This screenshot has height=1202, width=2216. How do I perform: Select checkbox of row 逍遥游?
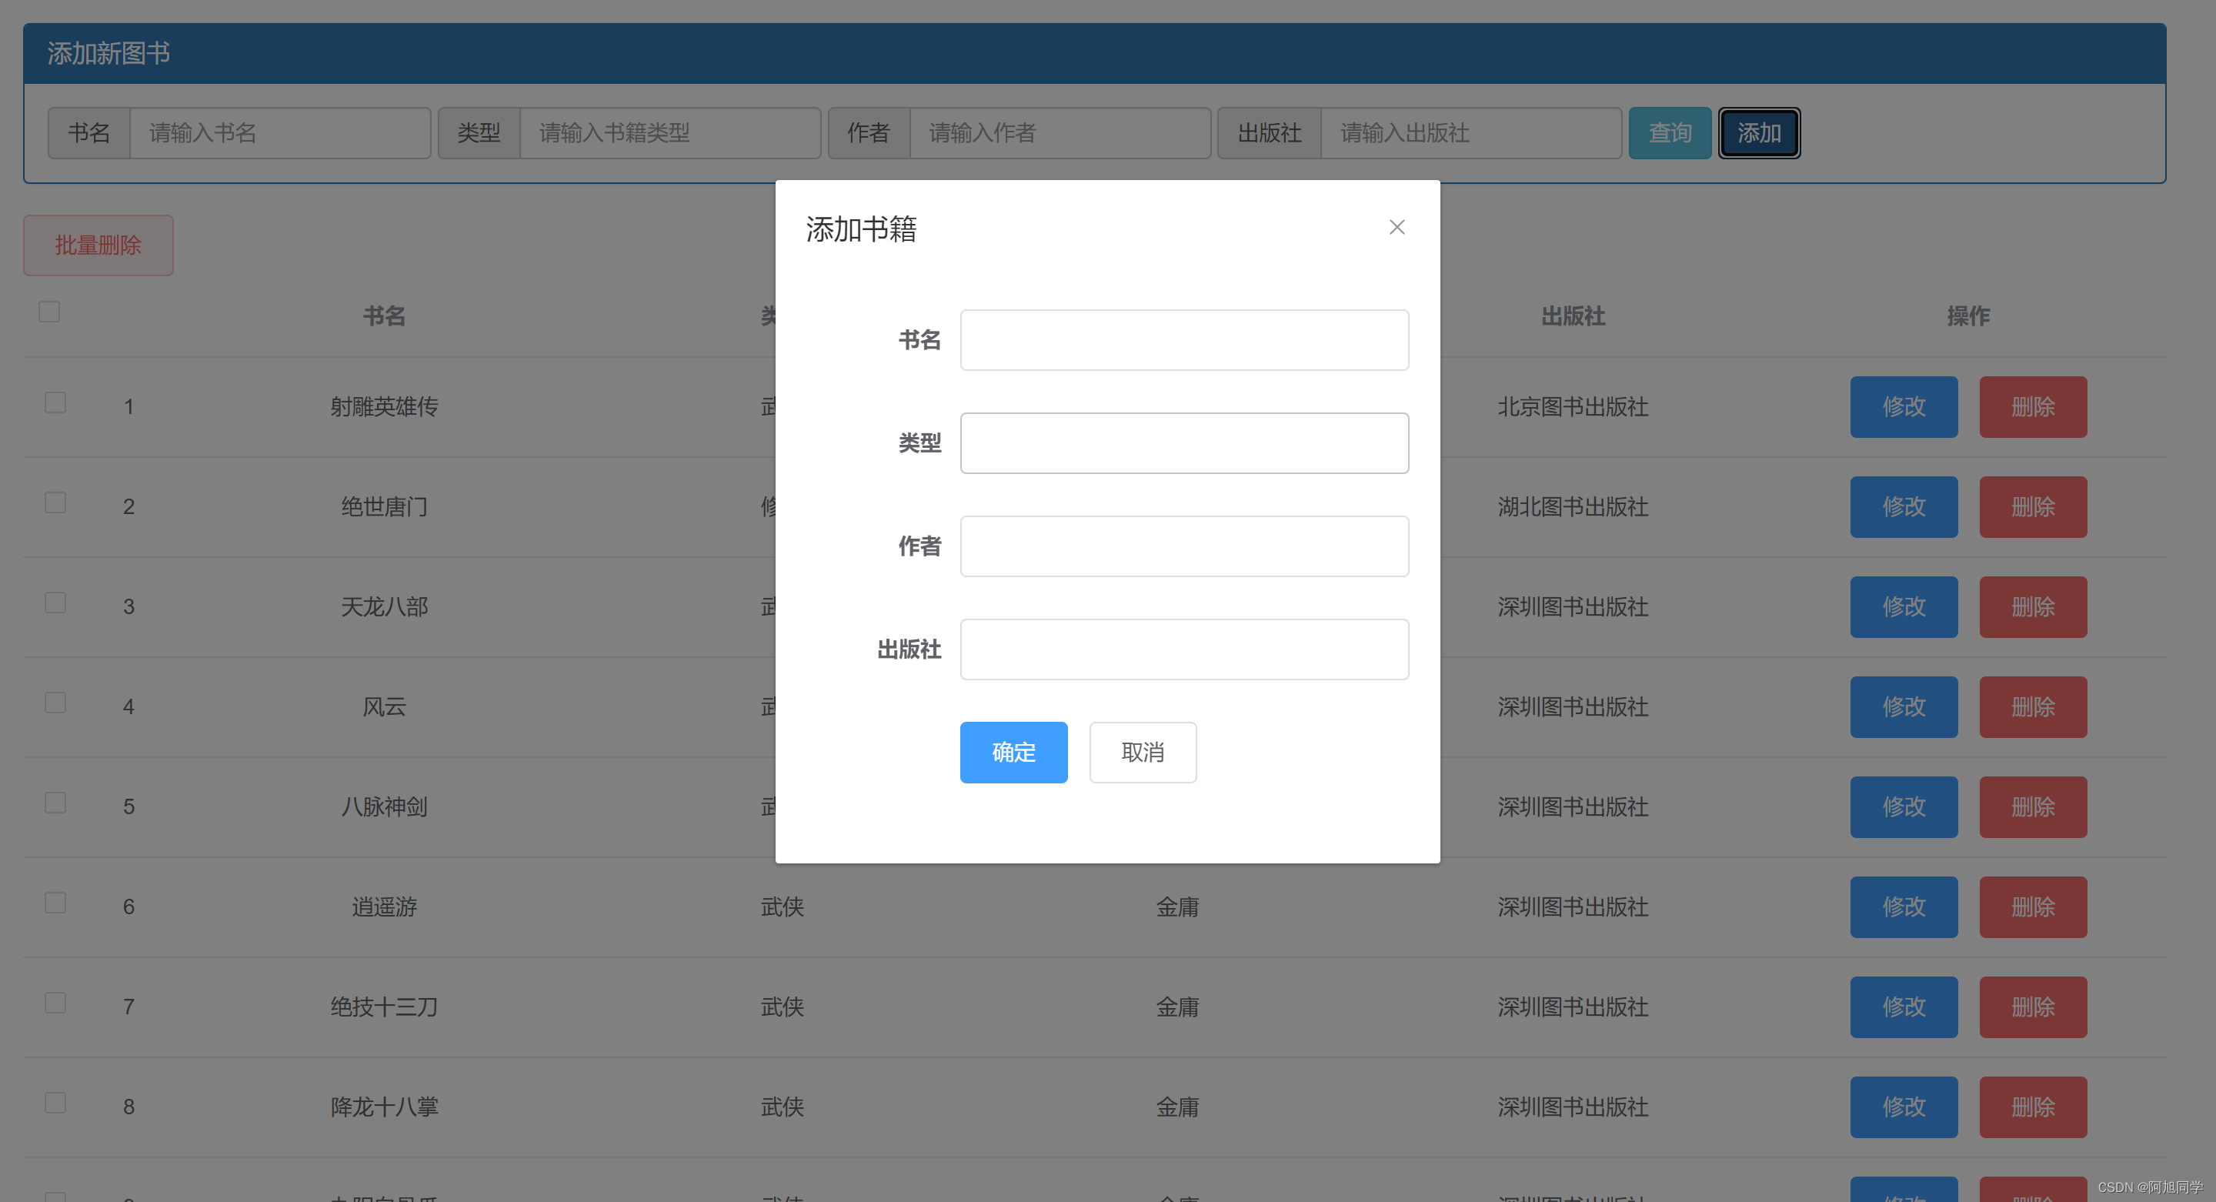(x=55, y=903)
